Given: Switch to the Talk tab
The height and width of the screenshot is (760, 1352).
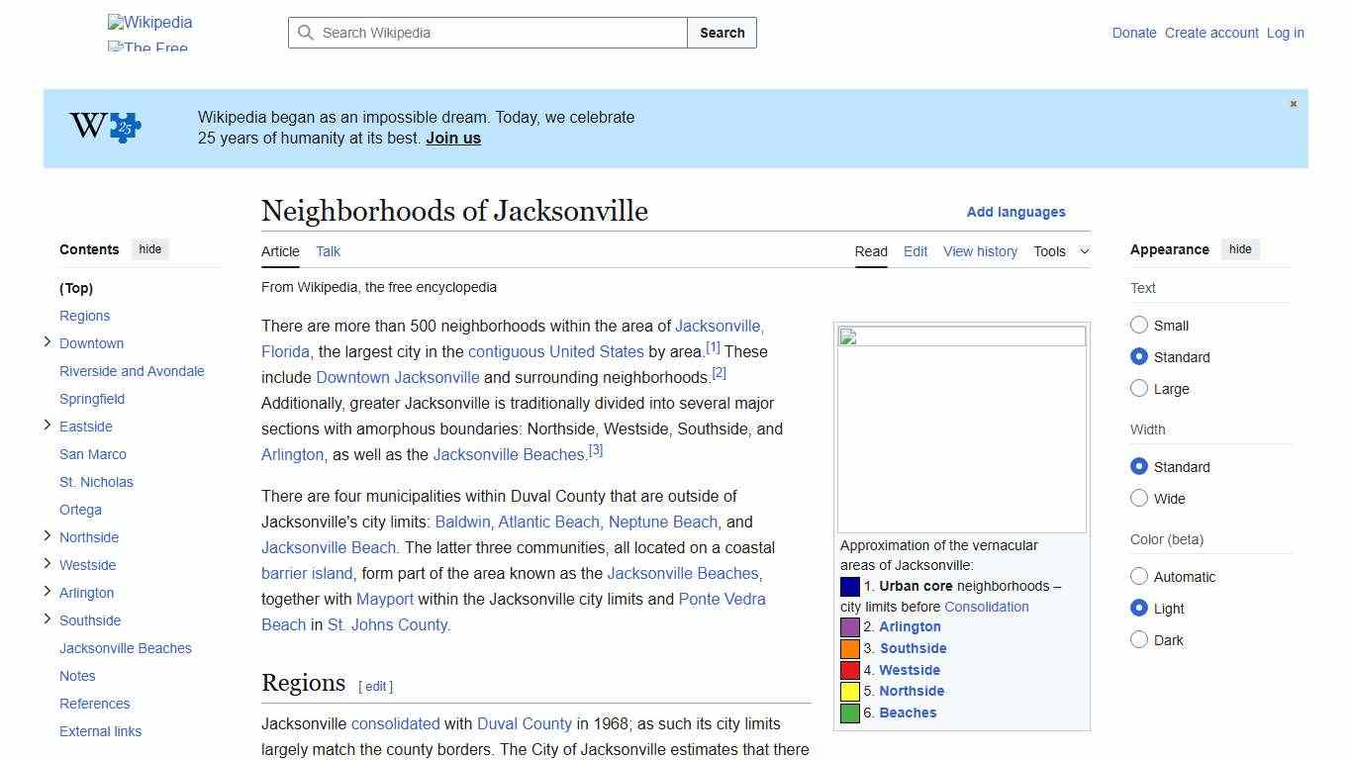Looking at the screenshot, I should [328, 251].
